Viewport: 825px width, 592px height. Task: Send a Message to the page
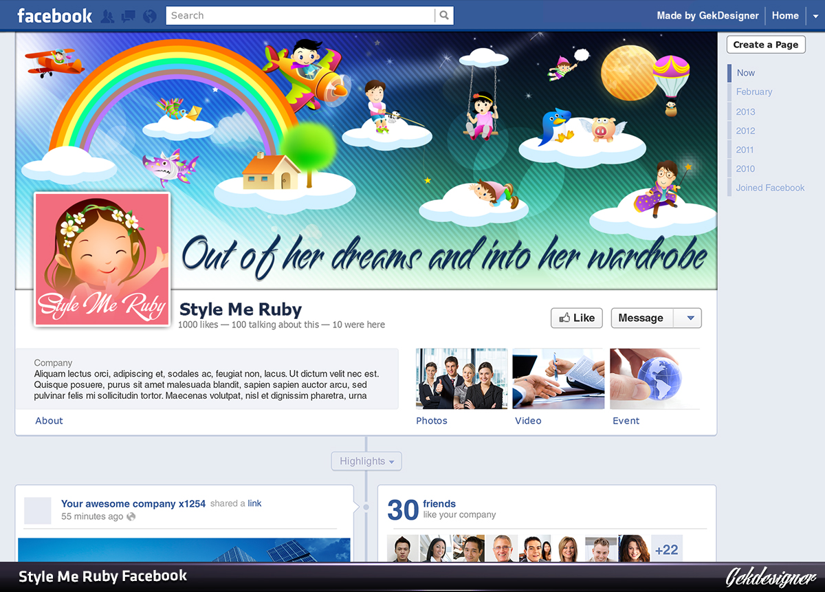(x=641, y=318)
